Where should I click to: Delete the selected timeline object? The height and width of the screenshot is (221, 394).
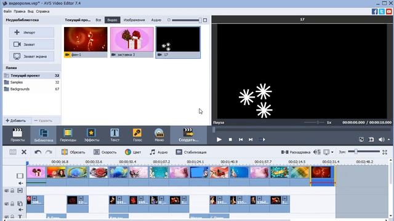pos(24,152)
